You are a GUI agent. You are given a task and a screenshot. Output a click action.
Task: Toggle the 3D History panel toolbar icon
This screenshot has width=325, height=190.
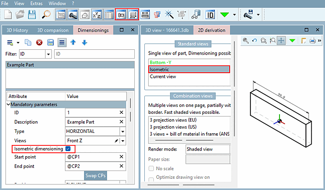61,15
